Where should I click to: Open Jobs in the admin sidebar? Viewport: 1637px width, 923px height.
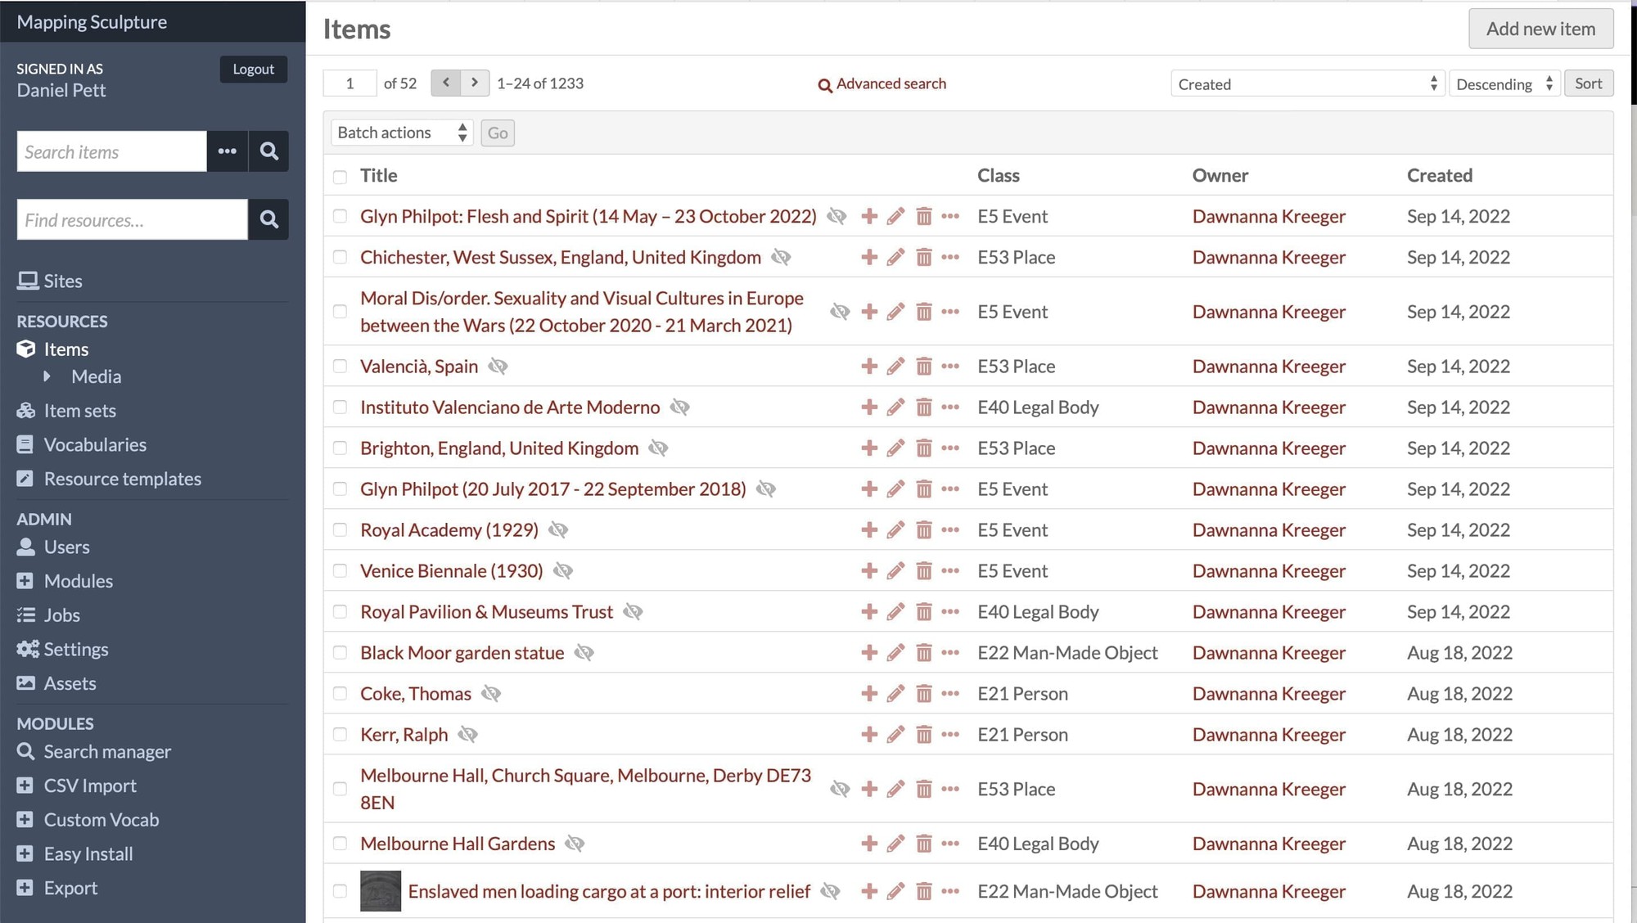click(x=48, y=615)
